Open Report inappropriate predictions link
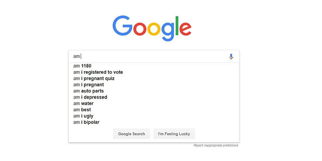The image size is (322, 161). click(x=216, y=145)
